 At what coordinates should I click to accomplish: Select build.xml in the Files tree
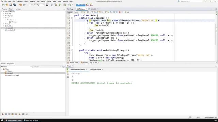coord(10,26)
